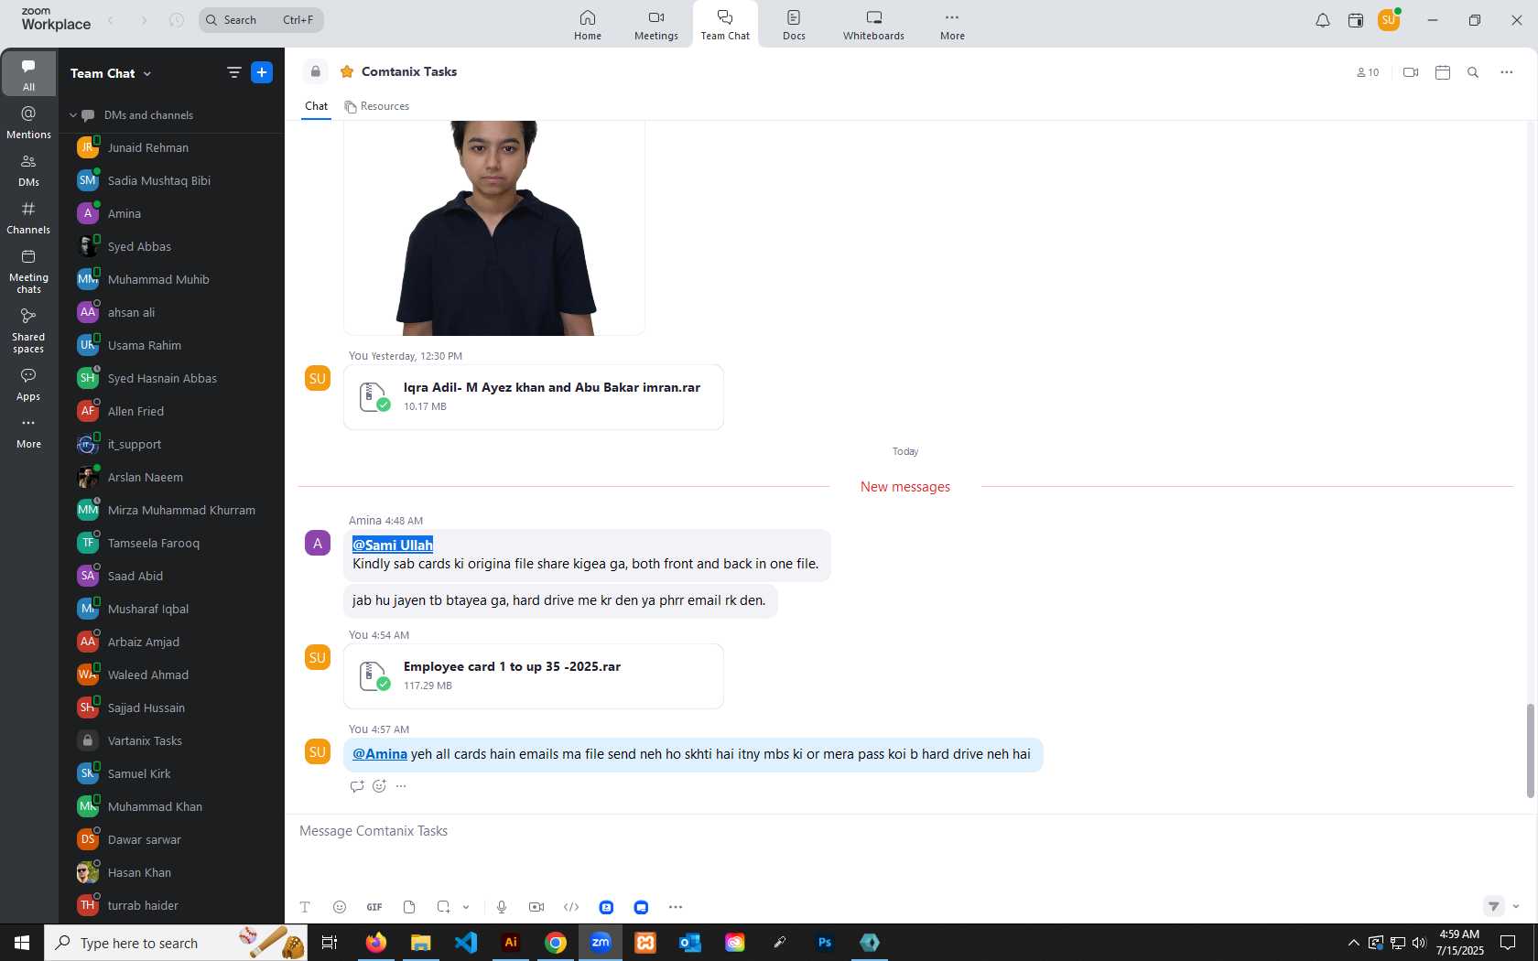Open more compose toolbar options

(676, 907)
